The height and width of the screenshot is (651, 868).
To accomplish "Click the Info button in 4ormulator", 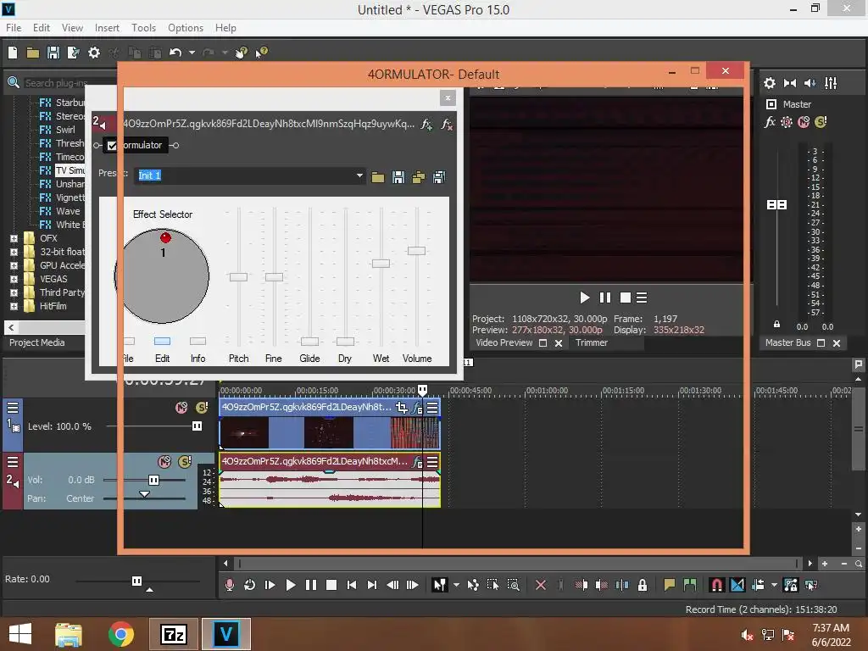I will [x=198, y=341].
